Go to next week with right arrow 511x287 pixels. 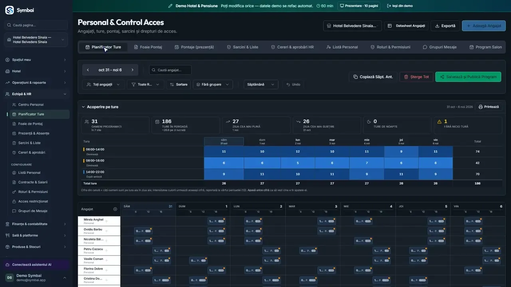coord(133,70)
